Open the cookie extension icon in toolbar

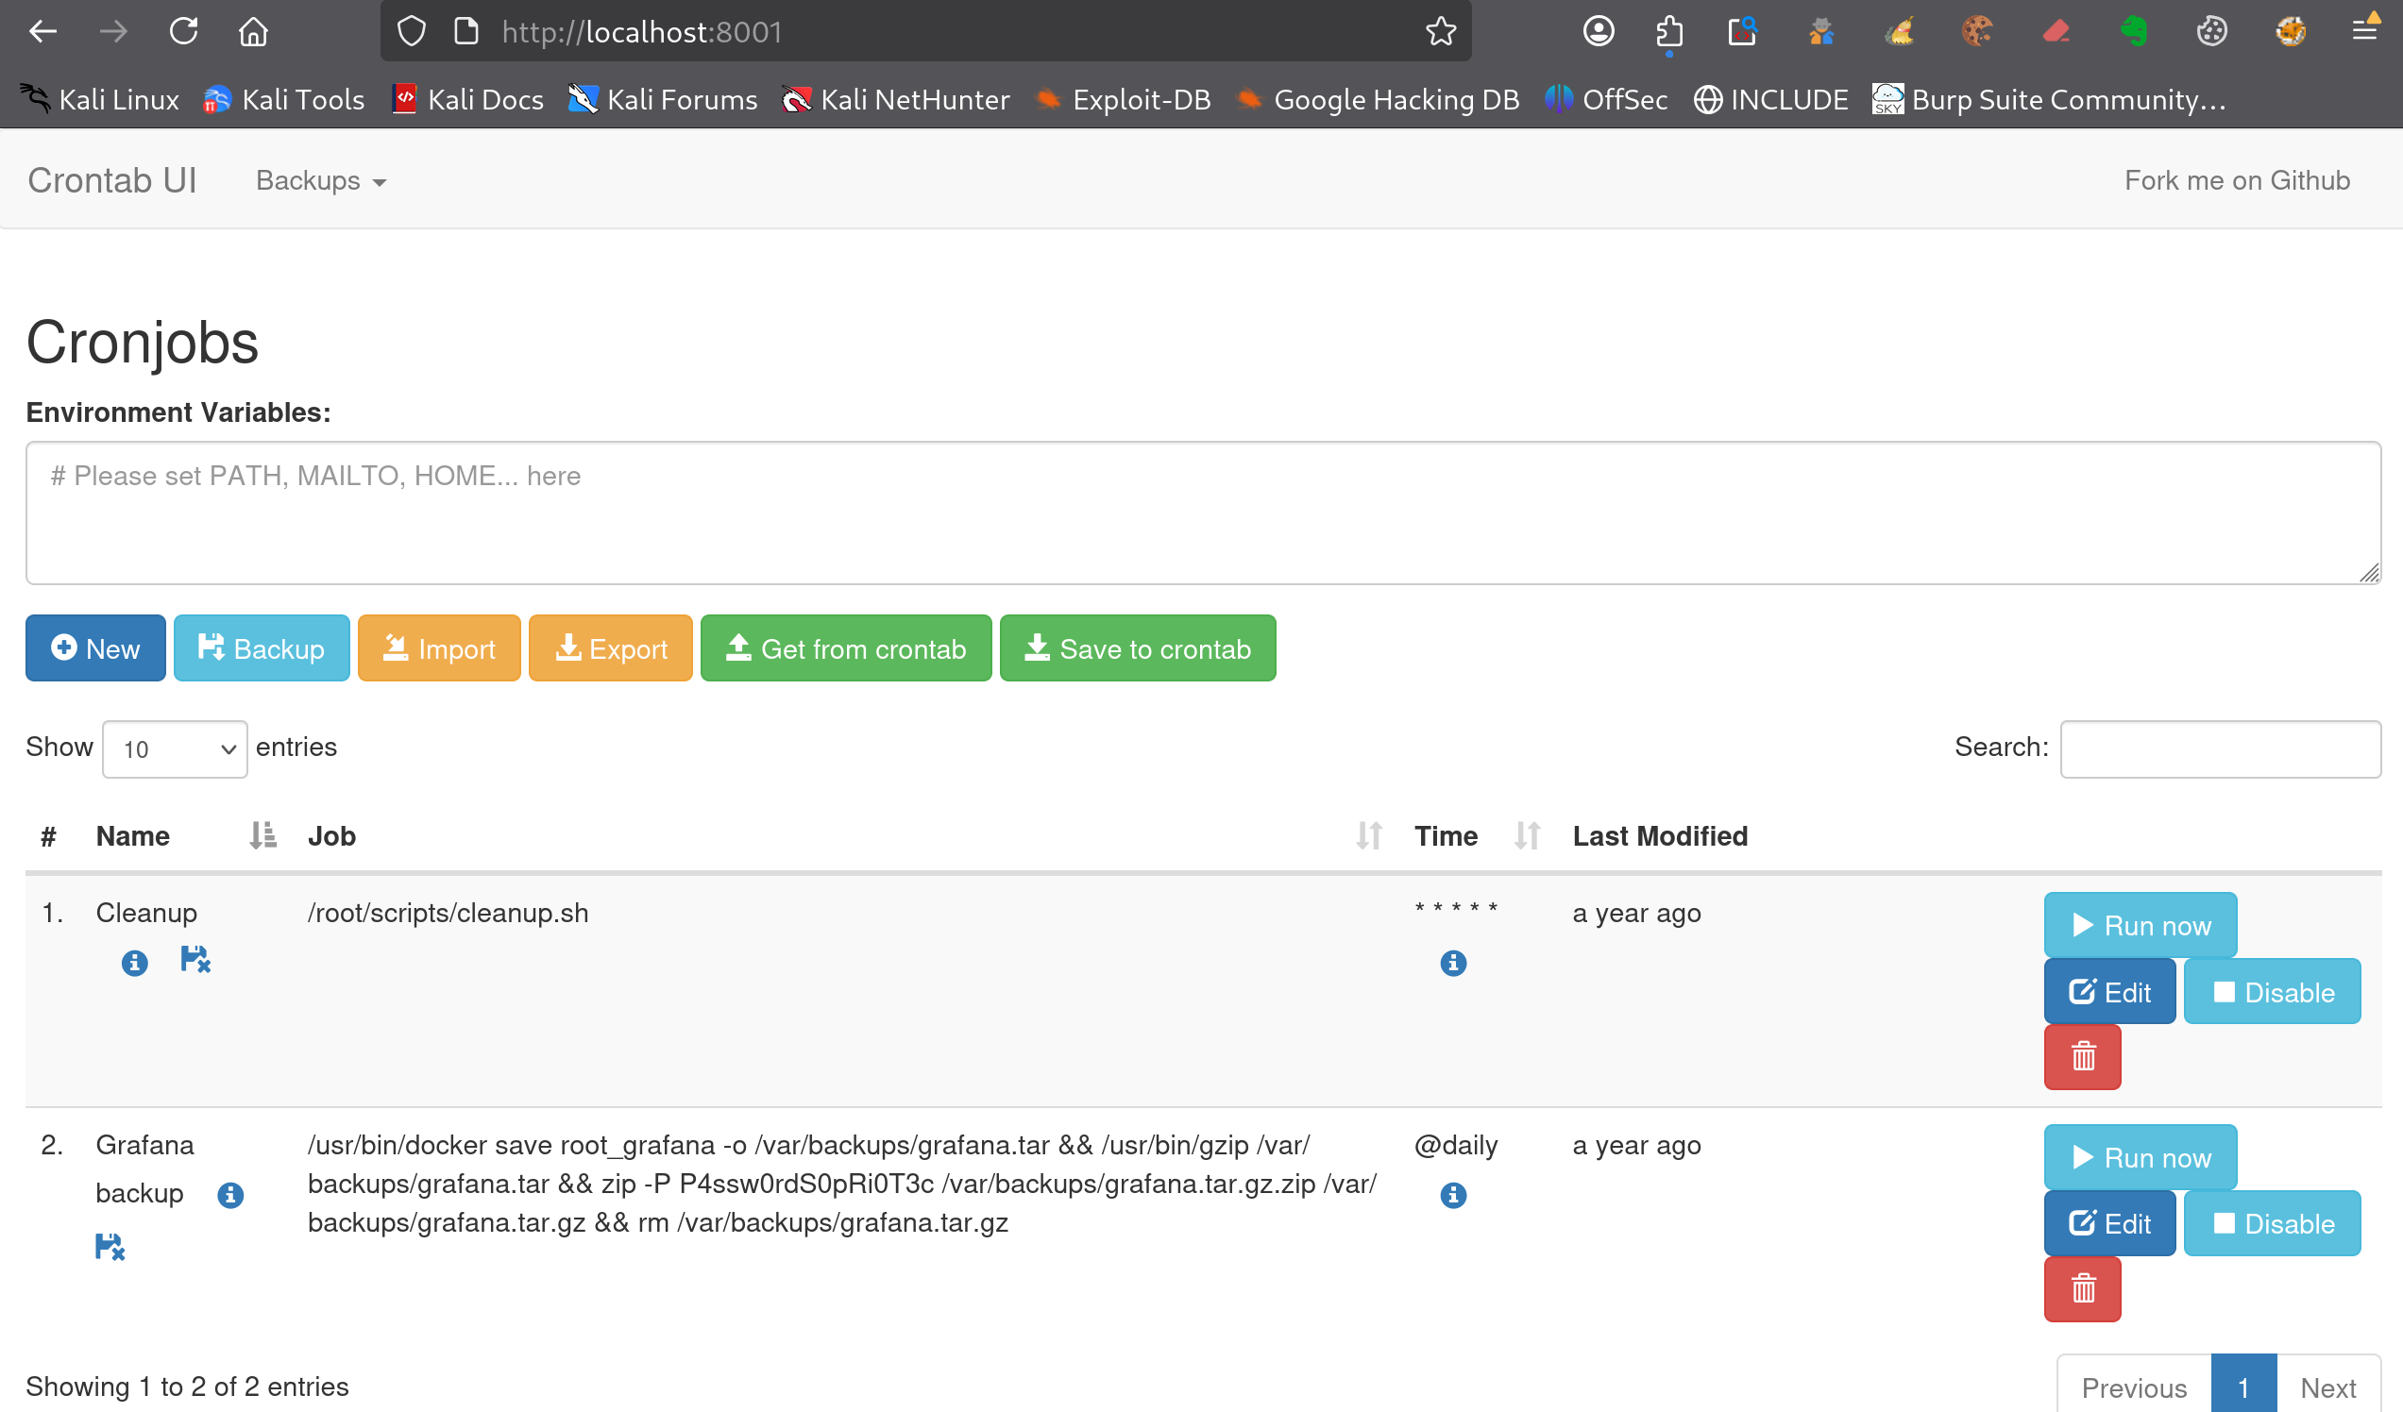[1977, 31]
